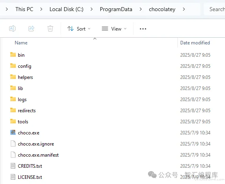This screenshot has width=225, height=184.
Task: Click the Search input field
Action: (214, 10)
